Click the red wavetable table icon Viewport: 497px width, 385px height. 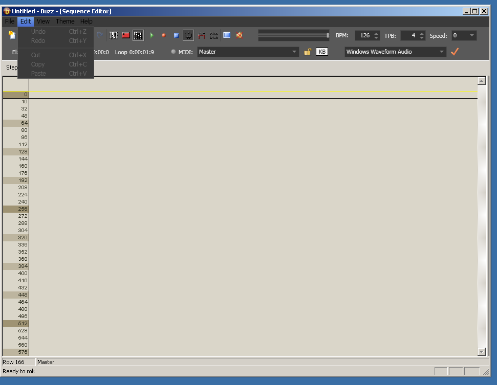(202, 35)
